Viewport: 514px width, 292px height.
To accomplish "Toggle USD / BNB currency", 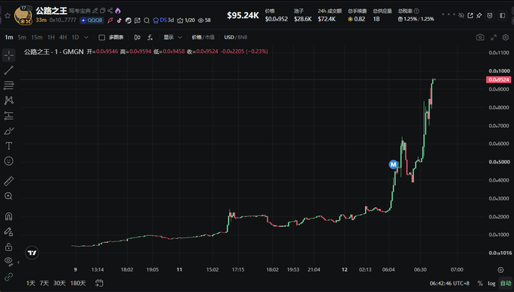I will tap(235, 37).
